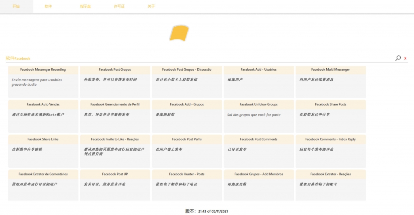
Task: Select Facebook Invite to Like - Reações
Action: point(115,151)
